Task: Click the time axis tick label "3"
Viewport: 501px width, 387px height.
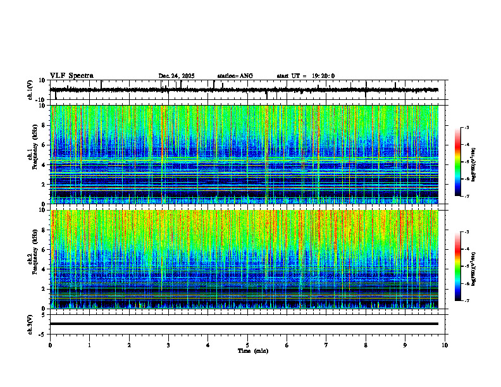Action: (168, 345)
